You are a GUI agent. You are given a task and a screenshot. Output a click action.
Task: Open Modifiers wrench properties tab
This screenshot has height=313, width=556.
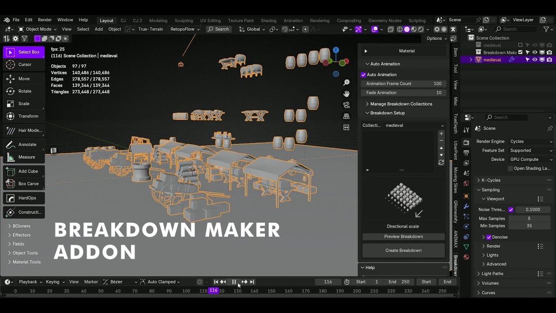coord(466,206)
